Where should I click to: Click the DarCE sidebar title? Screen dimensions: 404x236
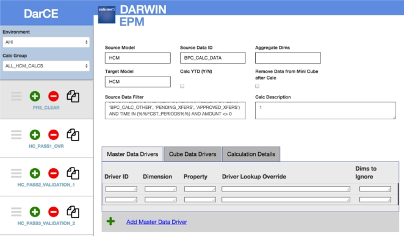pyautogui.click(x=41, y=13)
